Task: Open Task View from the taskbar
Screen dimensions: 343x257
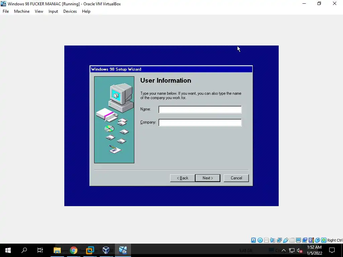Action: [x=40, y=250]
